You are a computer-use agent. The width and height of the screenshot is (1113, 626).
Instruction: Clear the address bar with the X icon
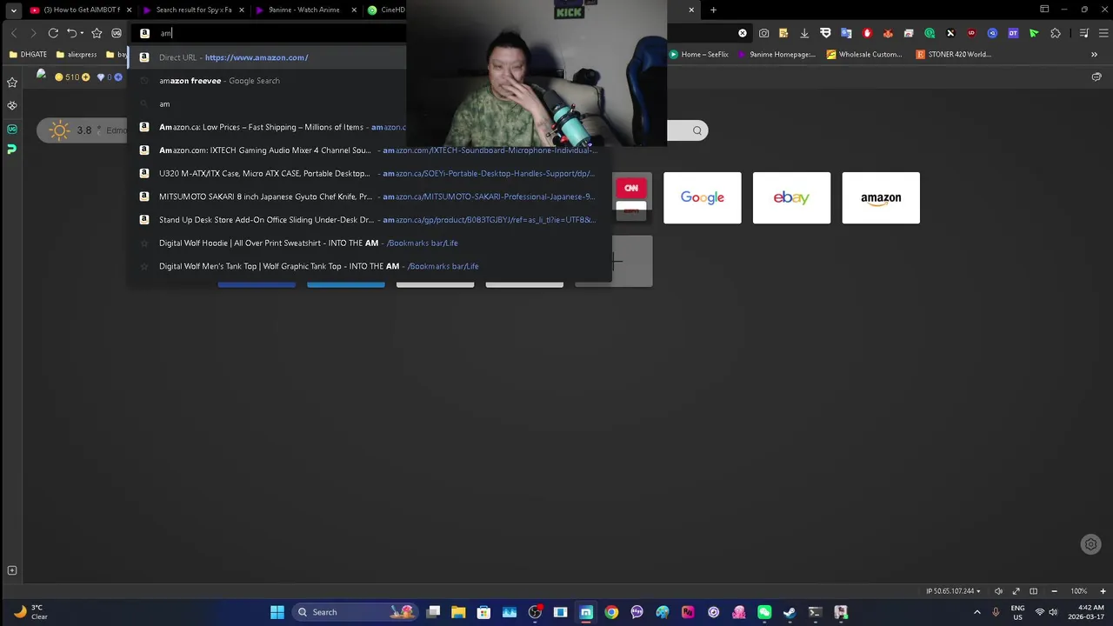pos(743,33)
